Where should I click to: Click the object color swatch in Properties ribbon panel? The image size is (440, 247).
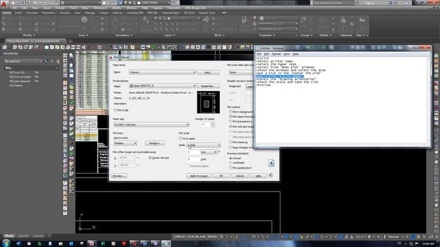[261, 19]
